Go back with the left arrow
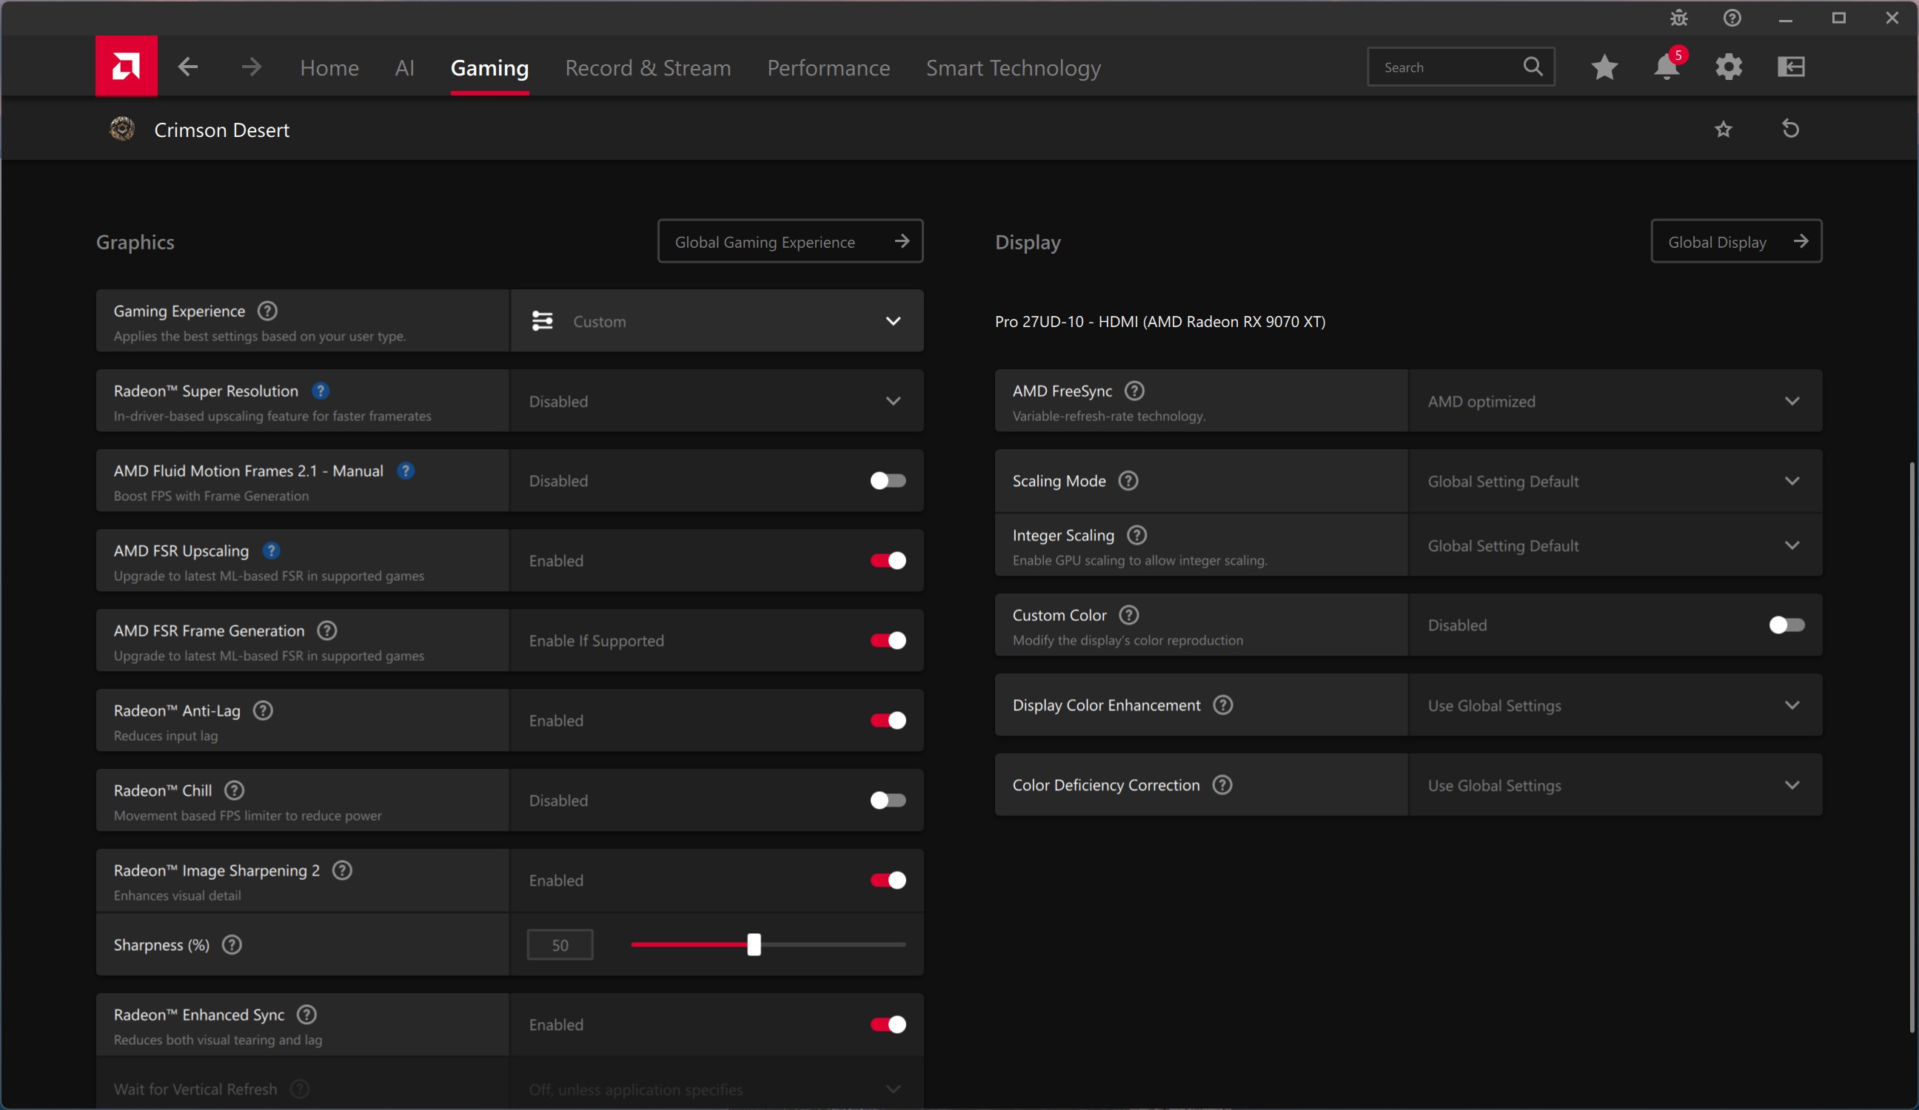This screenshot has width=1919, height=1110. [188, 67]
